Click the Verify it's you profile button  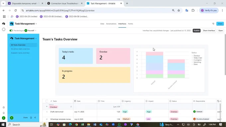pyautogui.click(x=209, y=10)
